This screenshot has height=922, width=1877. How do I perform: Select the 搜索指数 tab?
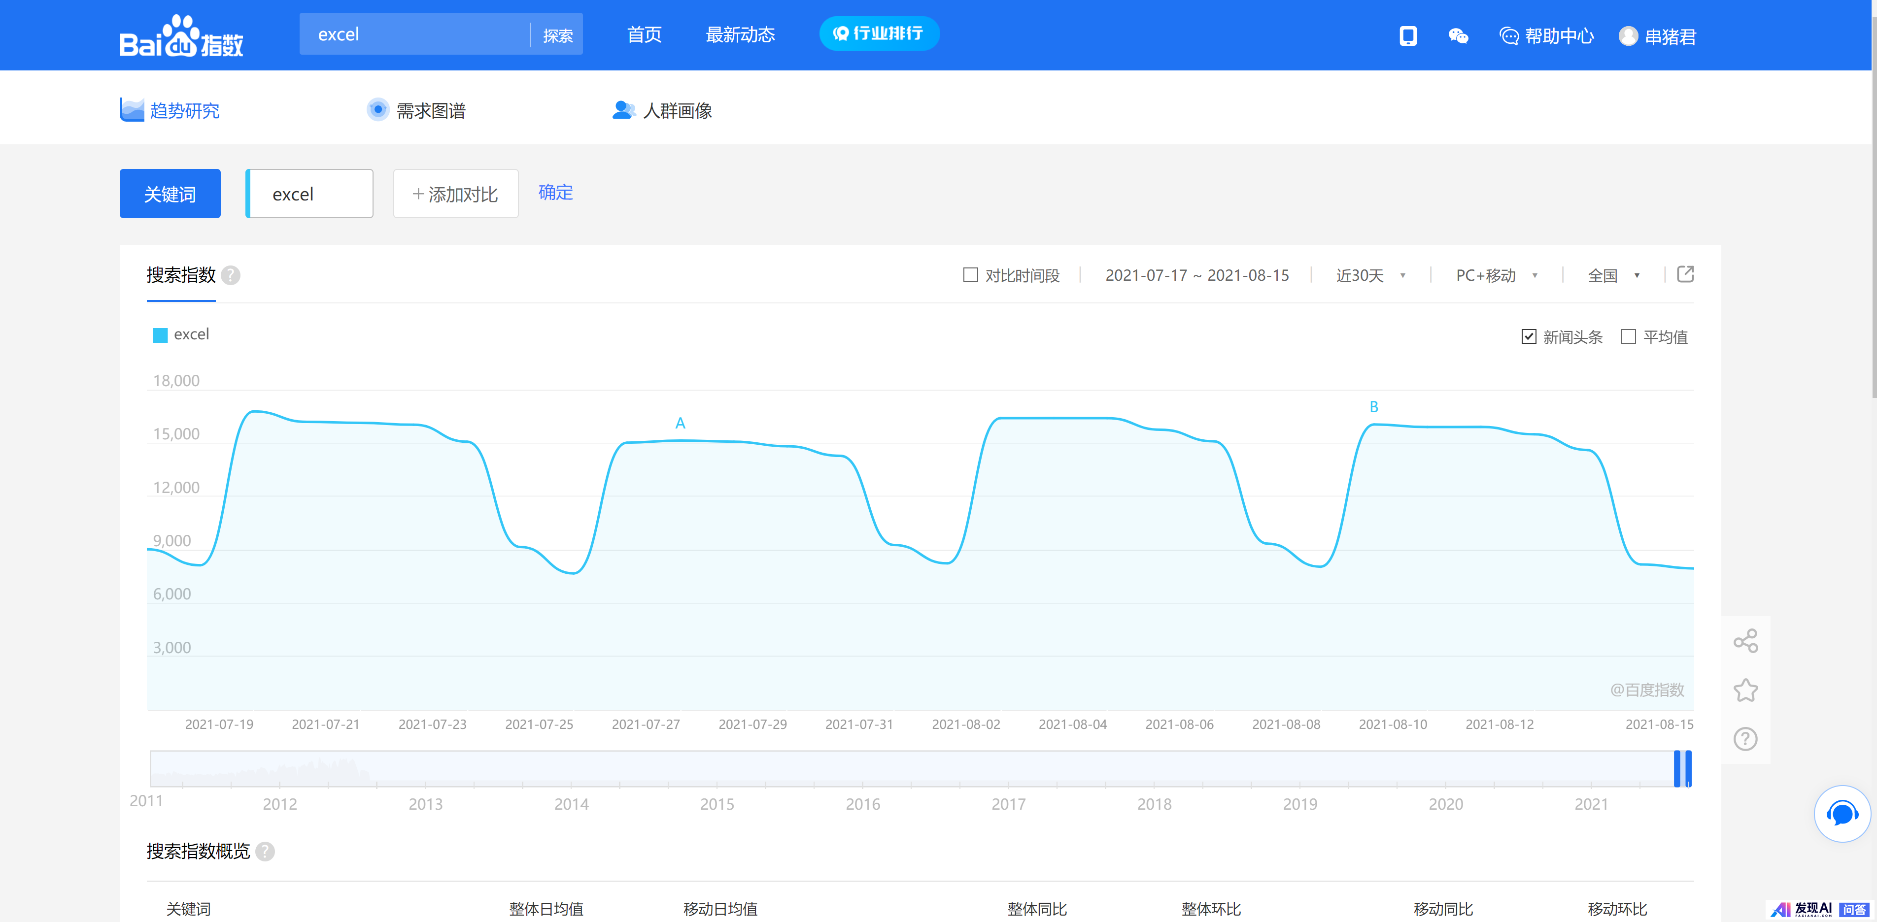click(181, 275)
